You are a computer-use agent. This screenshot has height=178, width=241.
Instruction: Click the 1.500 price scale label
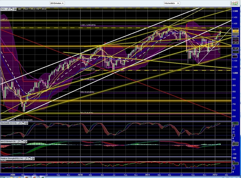click(x=235, y=11)
